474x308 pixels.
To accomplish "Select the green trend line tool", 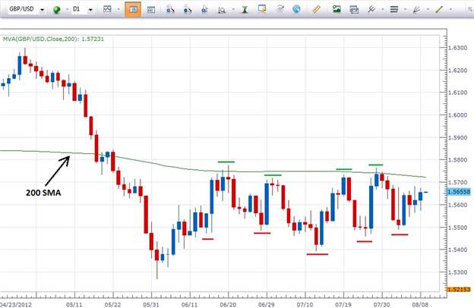I will point(439,10).
